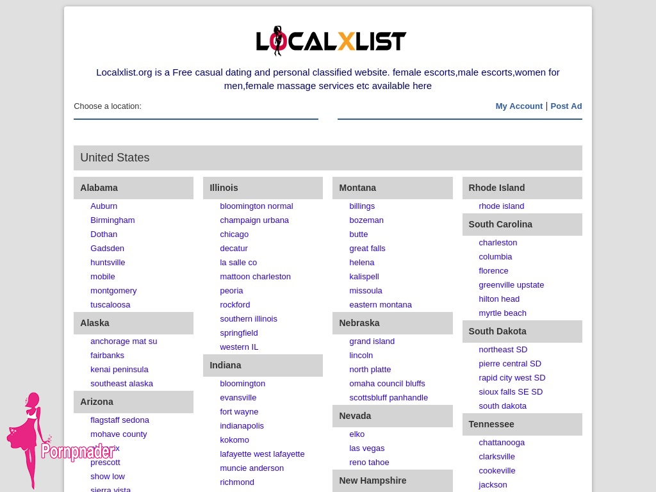This screenshot has height=492, width=656.
Task: Open sioux falls SE SD link
Action: coord(511,392)
